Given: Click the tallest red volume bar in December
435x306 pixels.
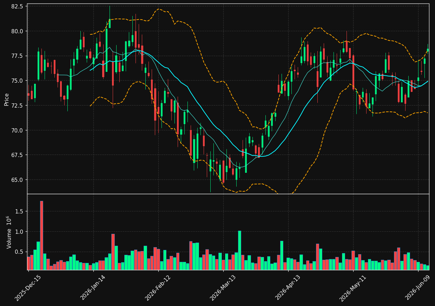Looking at the screenshot, I should (x=41, y=235).
